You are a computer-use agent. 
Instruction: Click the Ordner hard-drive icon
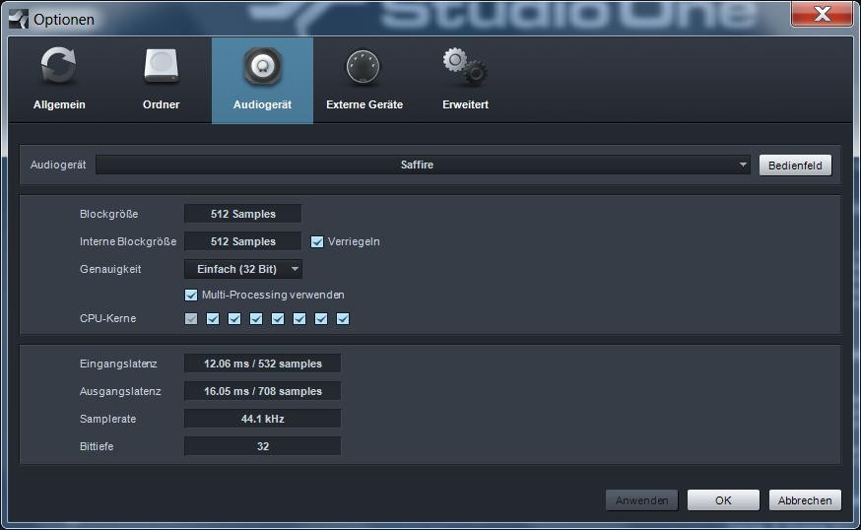(161, 66)
